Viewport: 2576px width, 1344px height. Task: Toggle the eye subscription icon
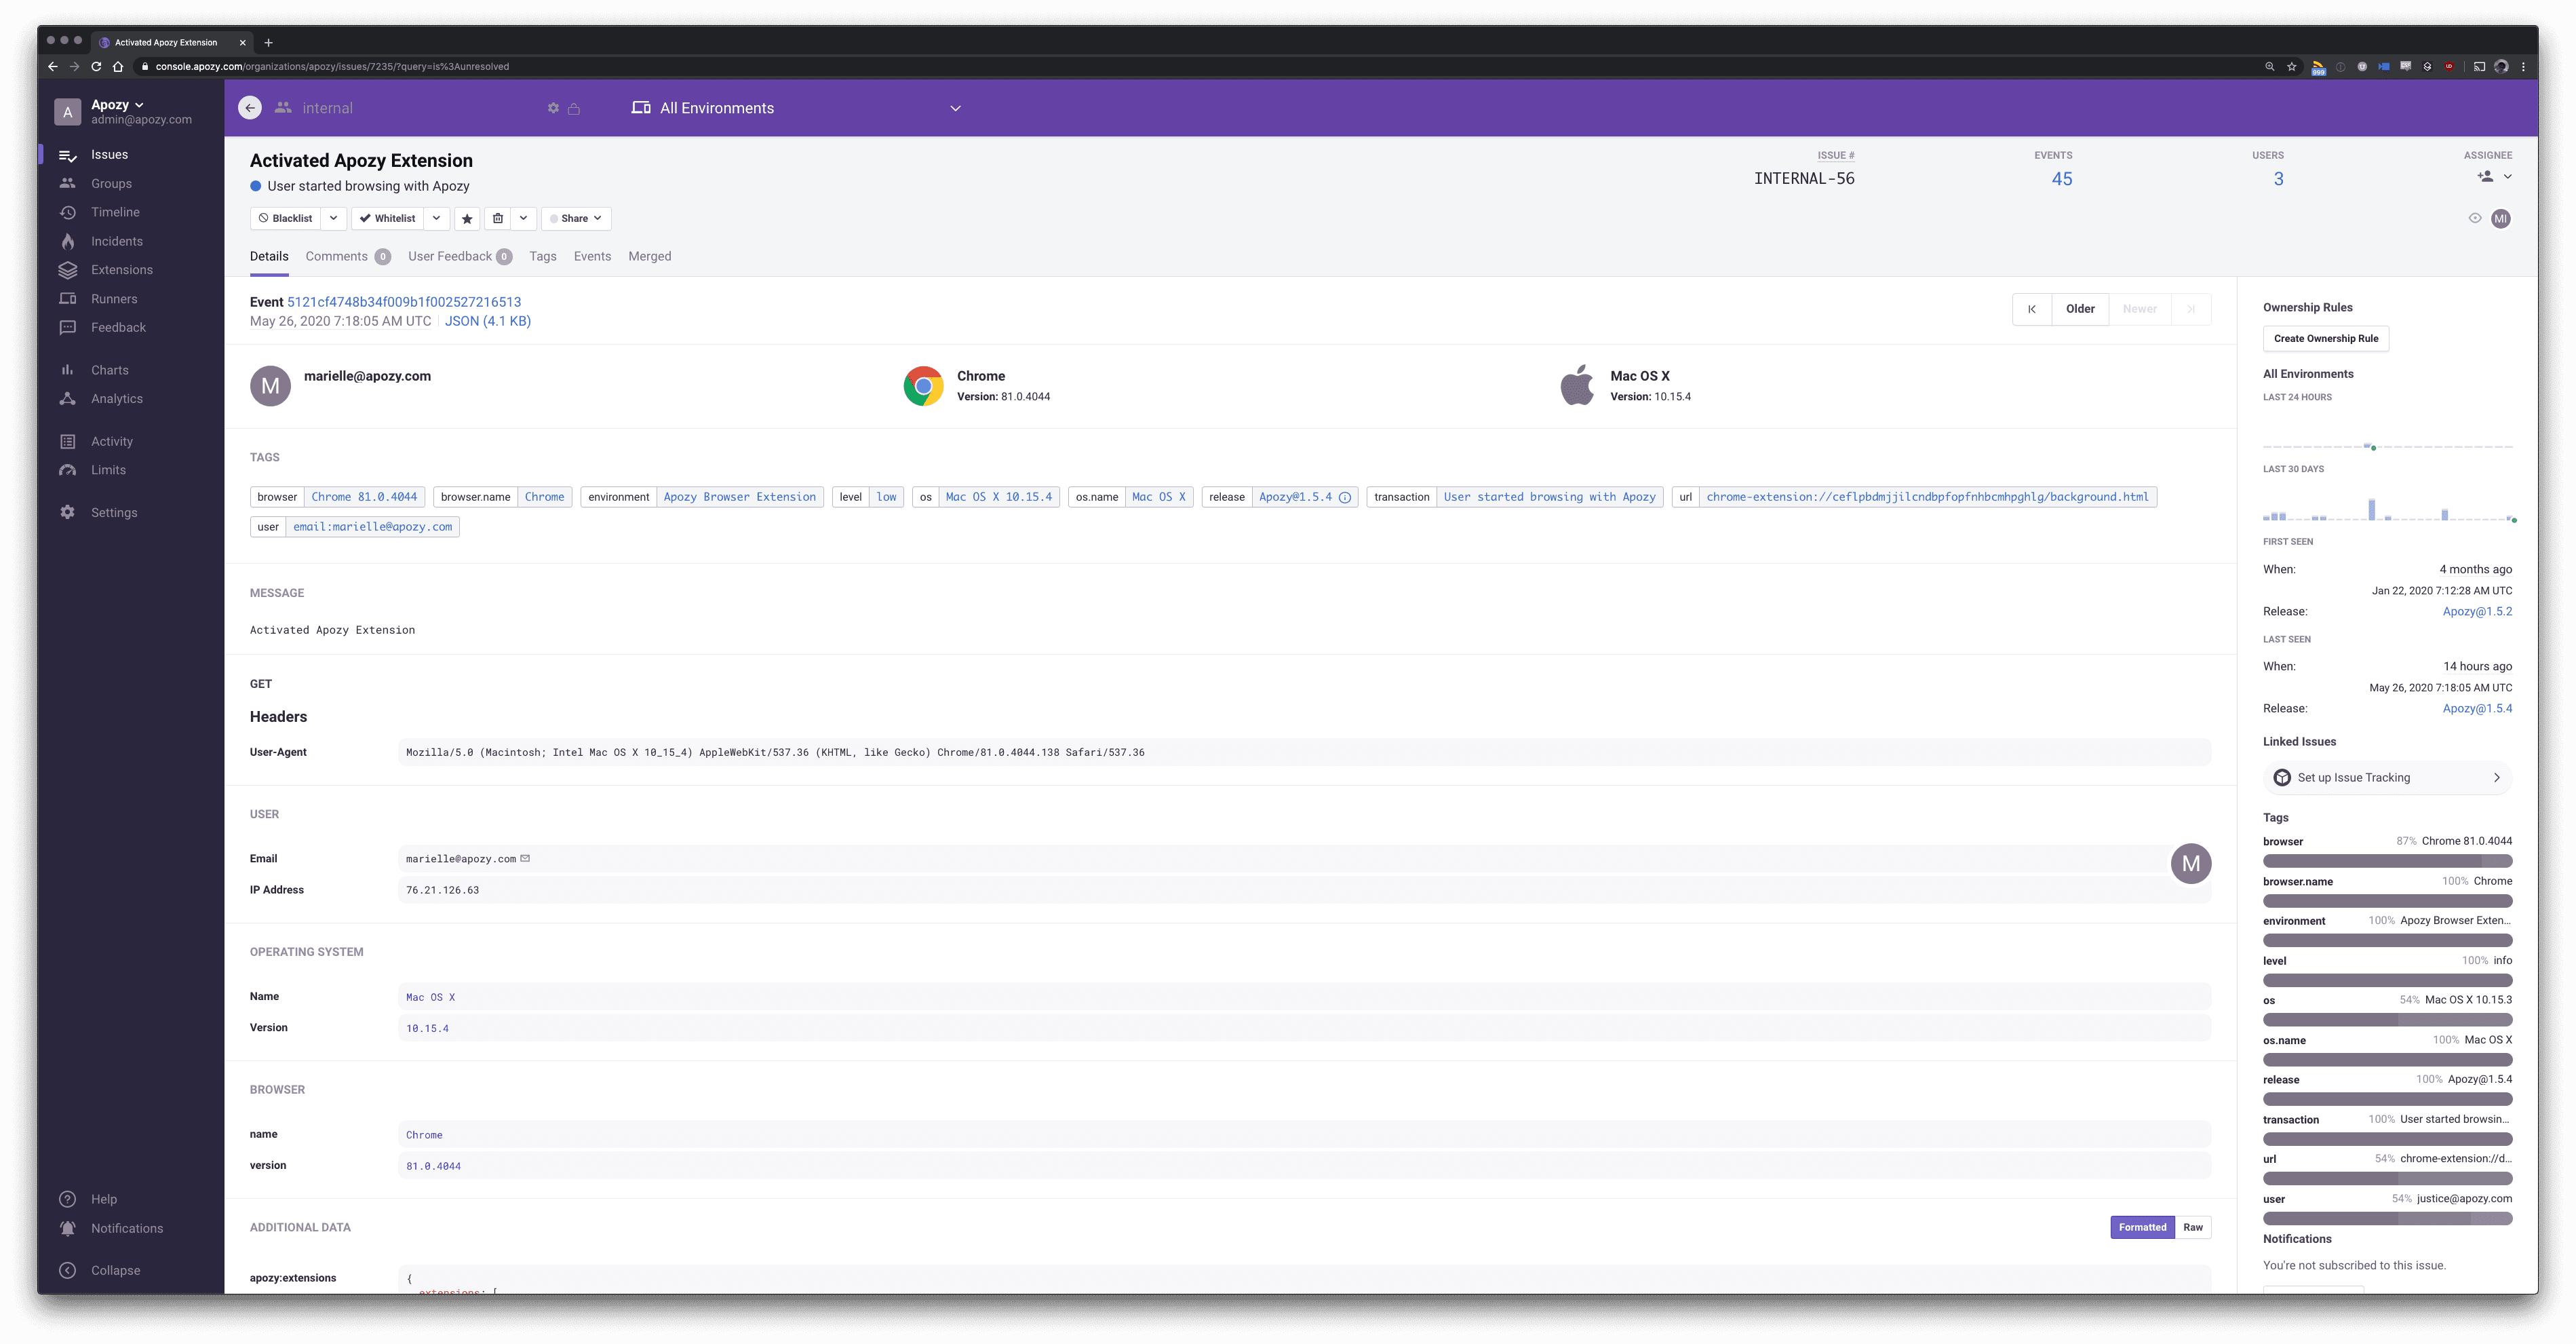tap(2475, 218)
